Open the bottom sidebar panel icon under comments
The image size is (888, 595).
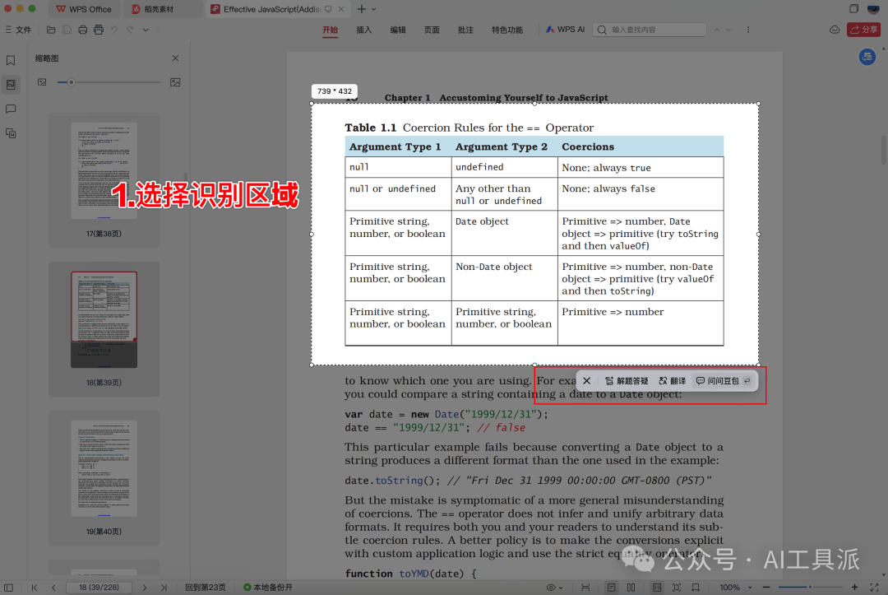[x=11, y=133]
